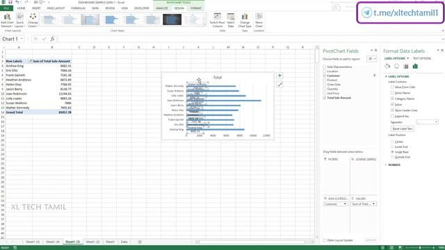Click the Insert Function fx icon
This screenshot has width=445, height=250.
point(53,39)
